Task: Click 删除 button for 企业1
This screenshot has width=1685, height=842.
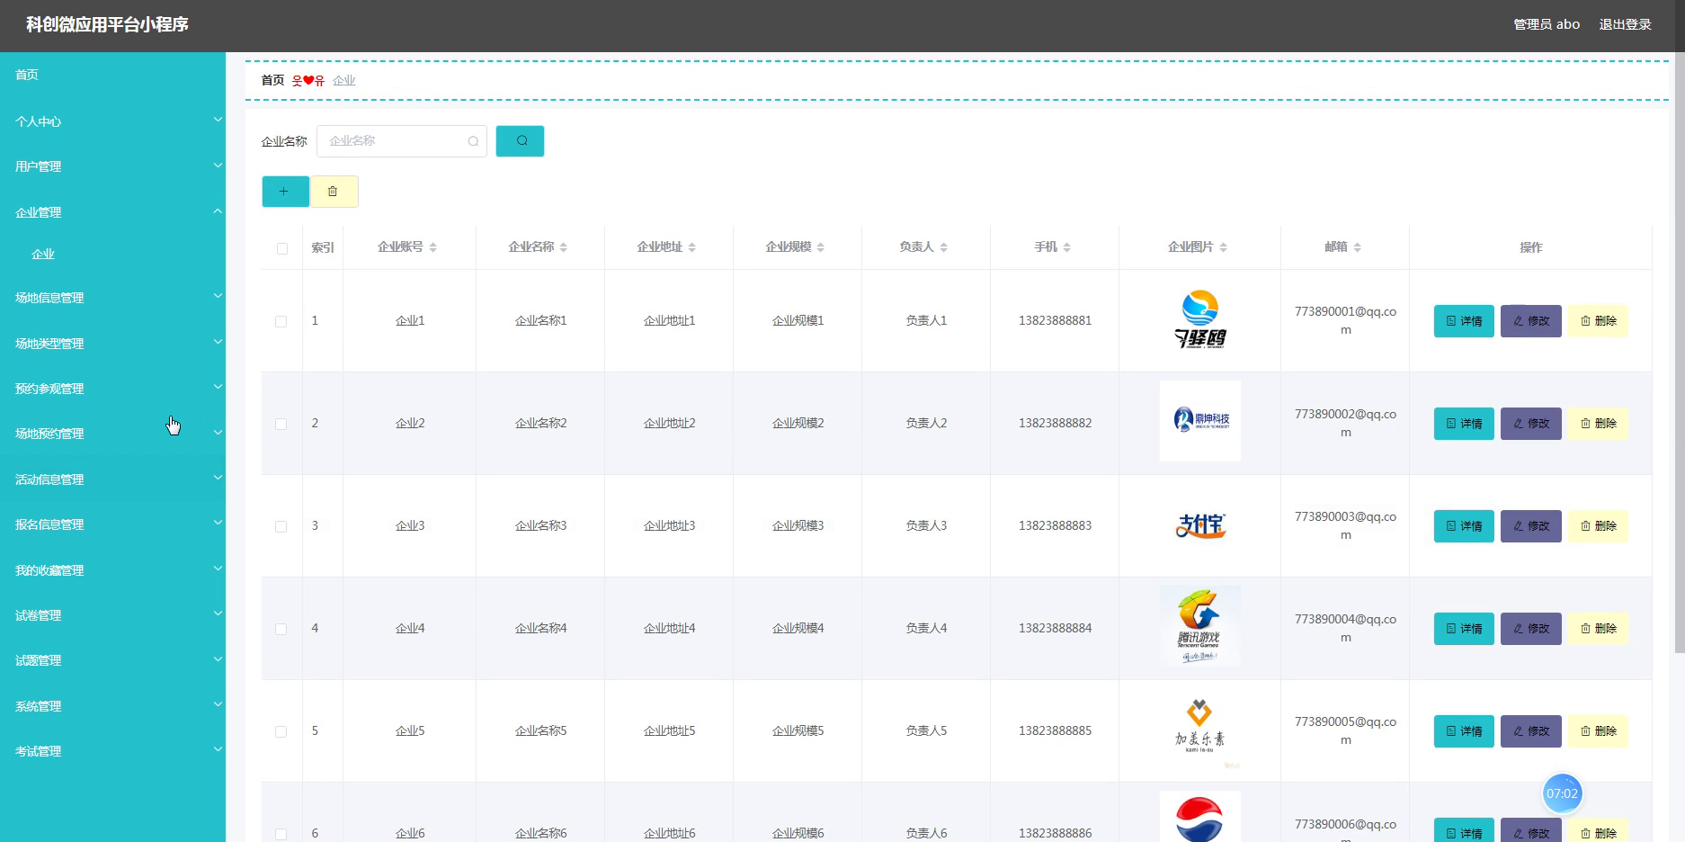Action: [x=1598, y=321]
